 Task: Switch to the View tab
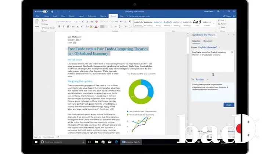[x=122, y=16]
